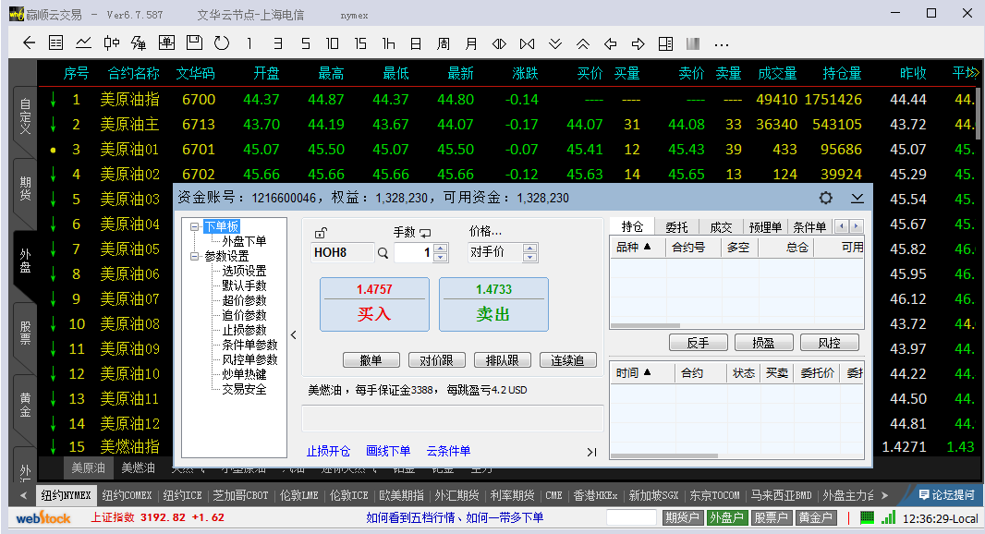Click the 手数 quantity input field
985x534 pixels.
(x=413, y=252)
